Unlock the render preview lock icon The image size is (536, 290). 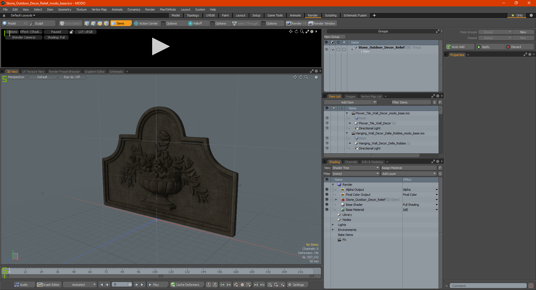(x=71, y=32)
